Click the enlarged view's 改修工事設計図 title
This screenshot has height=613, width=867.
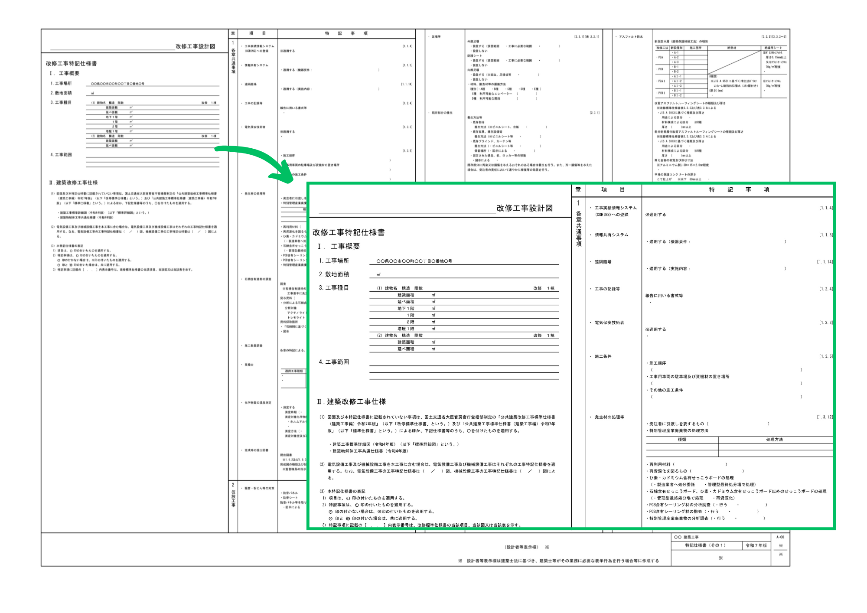[525, 208]
